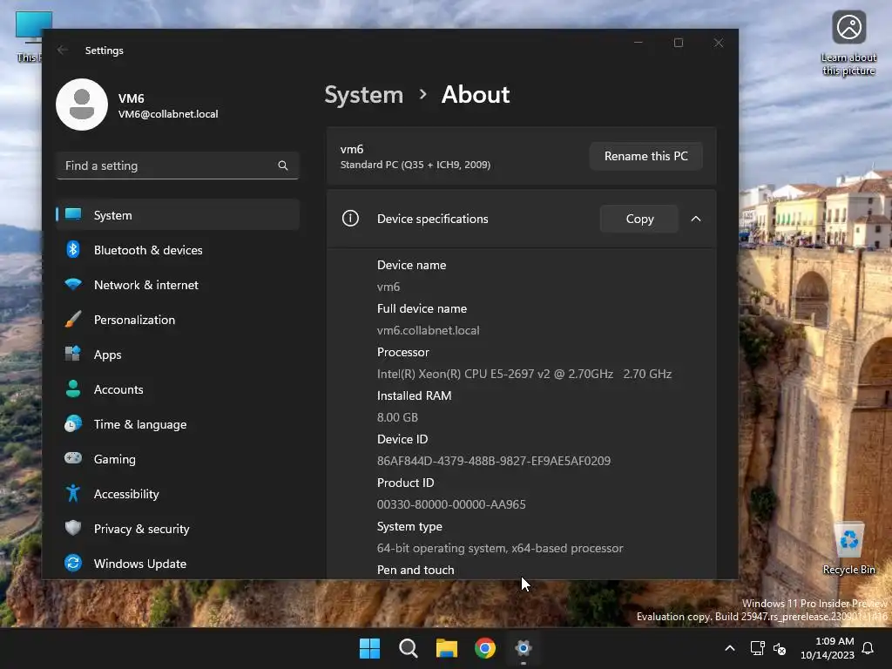
Task: Select the Product ID value 00330-80000-00000-AA965
Action: point(451,504)
